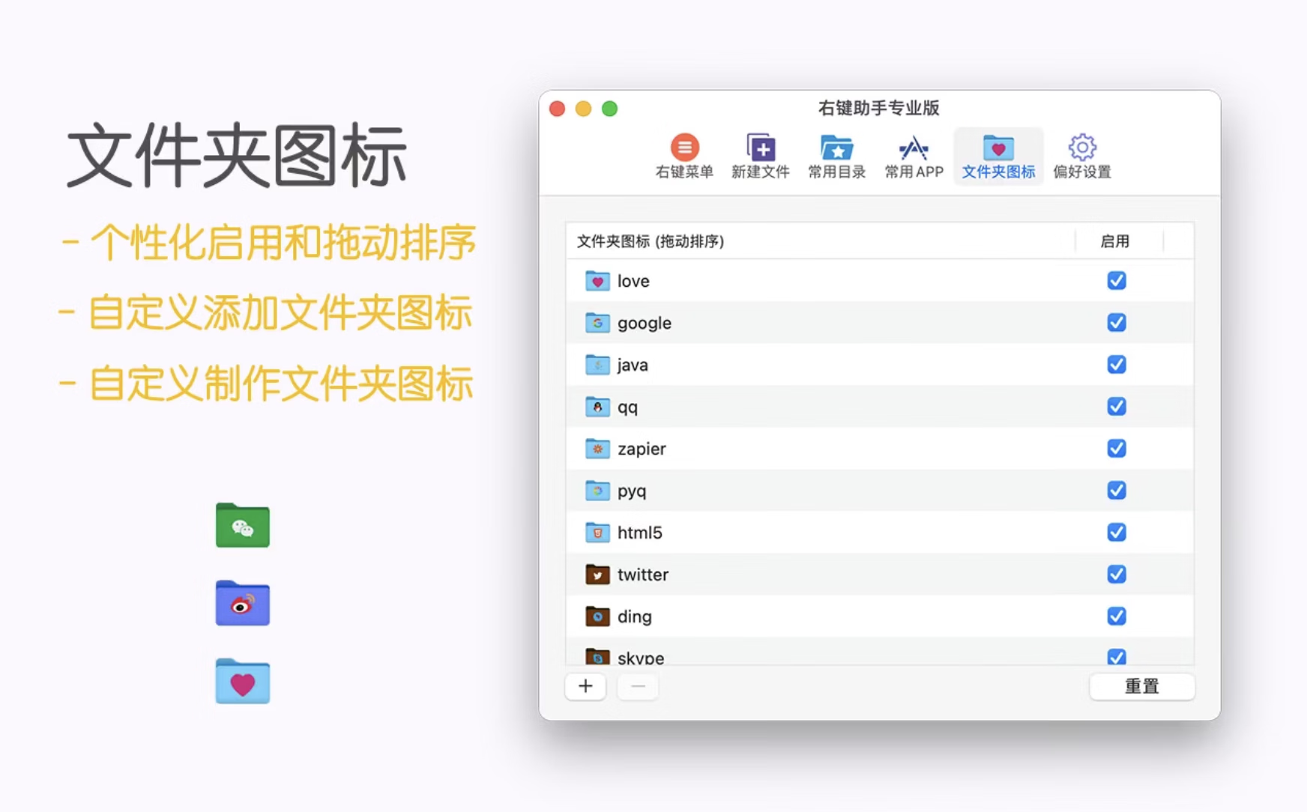The width and height of the screenshot is (1307, 812).
Task: Toggle the zapier enable checkbox
Action: pyautogui.click(x=1116, y=449)
